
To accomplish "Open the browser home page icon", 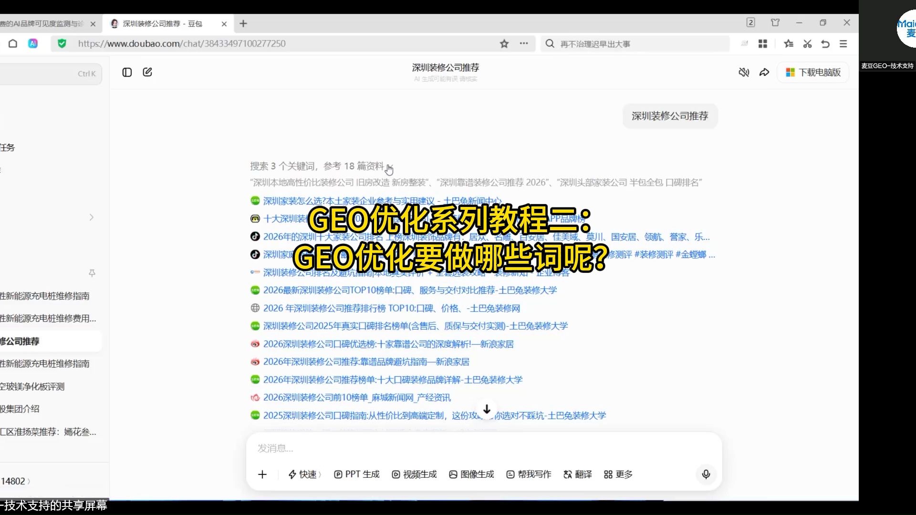I will [x=13, y=44].
